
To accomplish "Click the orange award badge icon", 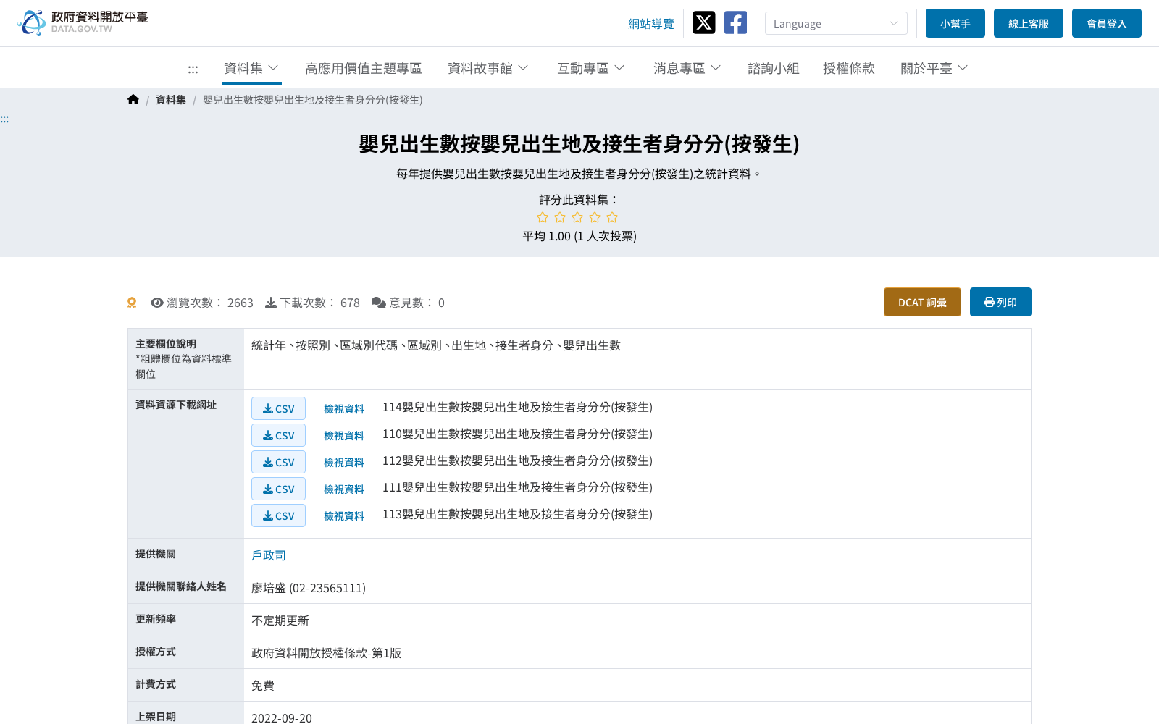I will [132, 303].
